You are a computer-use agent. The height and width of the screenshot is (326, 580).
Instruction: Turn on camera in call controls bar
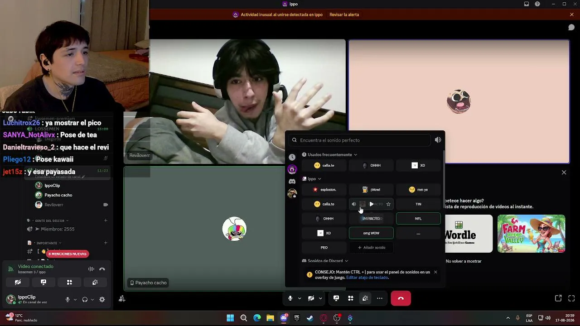[311, 298]
